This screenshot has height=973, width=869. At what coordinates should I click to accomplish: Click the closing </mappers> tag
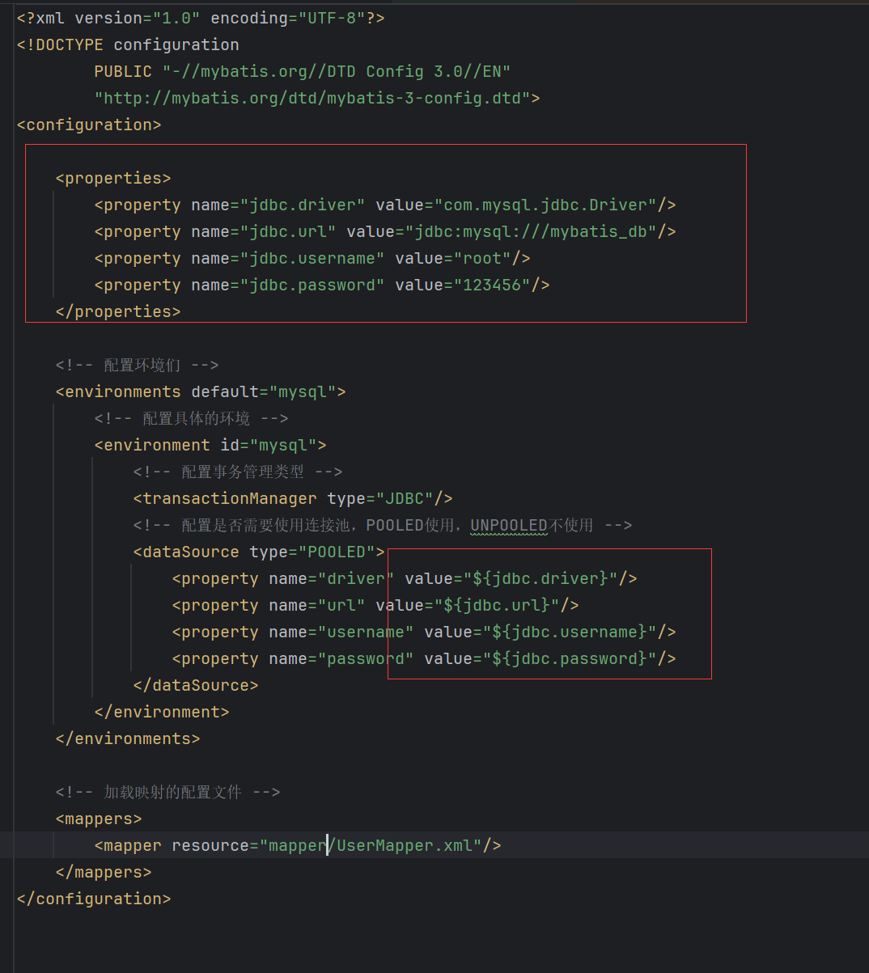click(x=104, y=872)
